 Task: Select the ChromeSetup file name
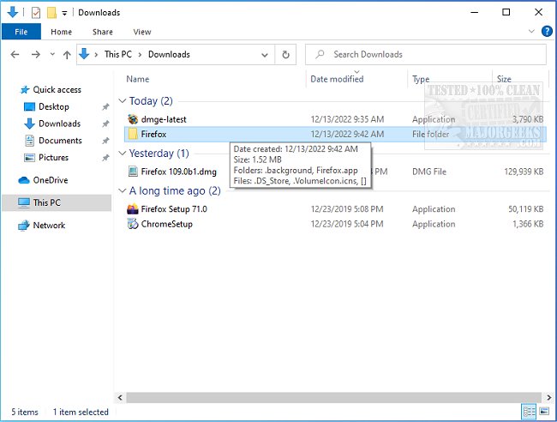click(x=166, y=224)
